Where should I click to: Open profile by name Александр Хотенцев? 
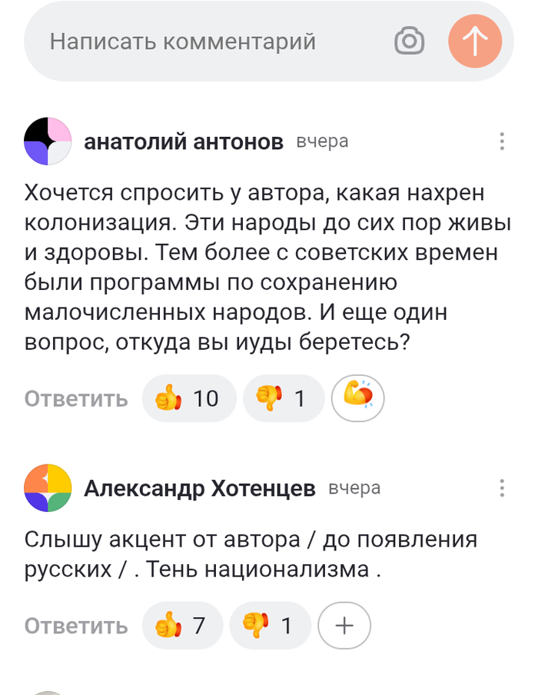(200, 489)
